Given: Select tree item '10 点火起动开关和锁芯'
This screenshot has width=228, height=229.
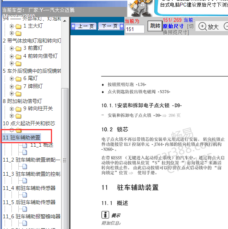Looking at the screenshot, I should point(29,123).
